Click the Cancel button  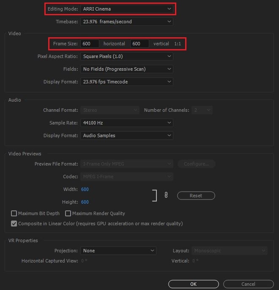(x=248, y=284)
